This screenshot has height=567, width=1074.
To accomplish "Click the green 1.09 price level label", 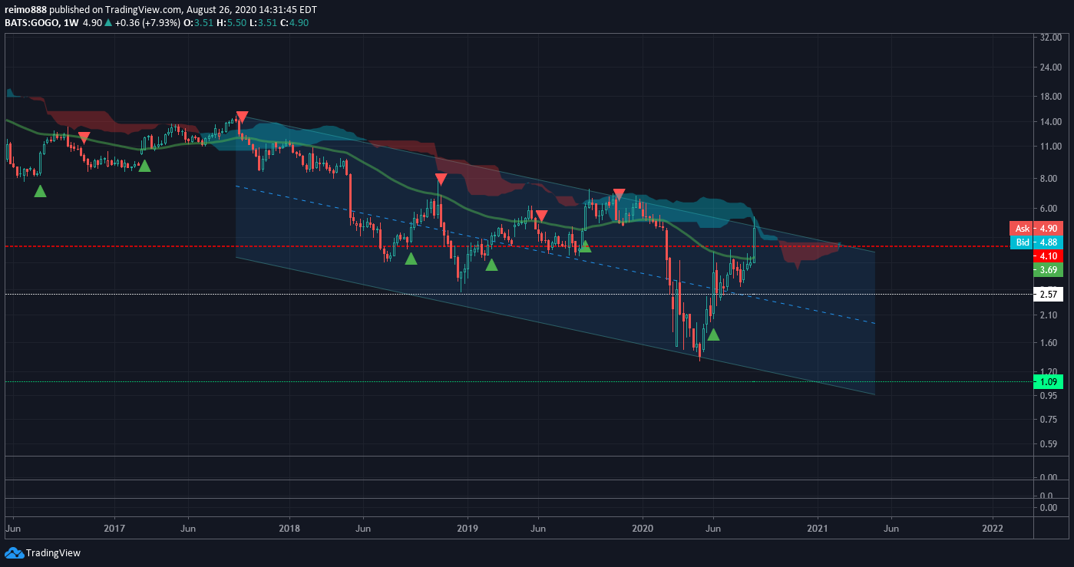I will (x=1047, y=381).
